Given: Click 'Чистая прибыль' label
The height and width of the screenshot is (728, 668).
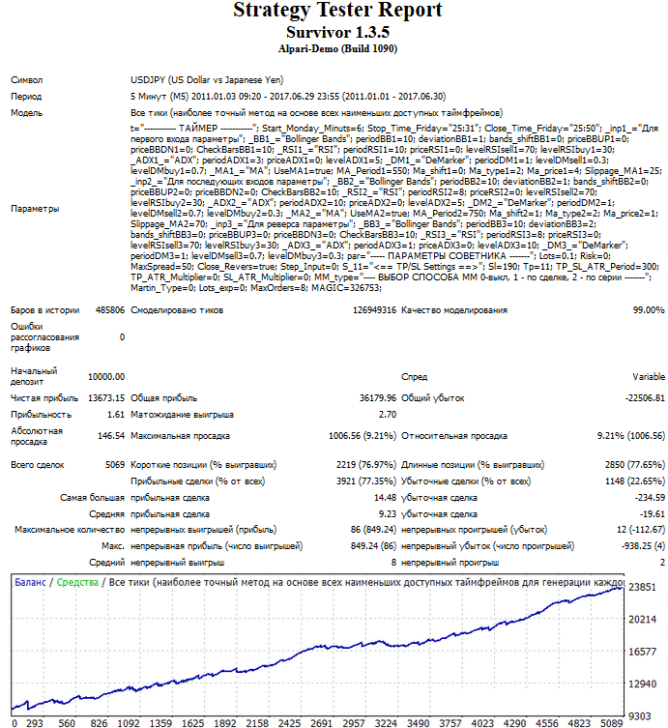Looking at the screenshot, I should coord(44,398).
